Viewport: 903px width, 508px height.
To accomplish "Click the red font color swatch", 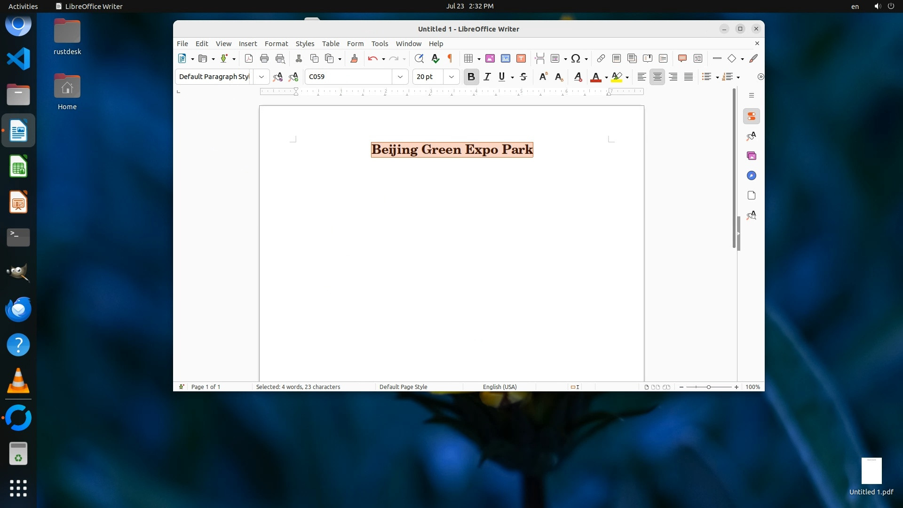I will (x=595, y=77).
